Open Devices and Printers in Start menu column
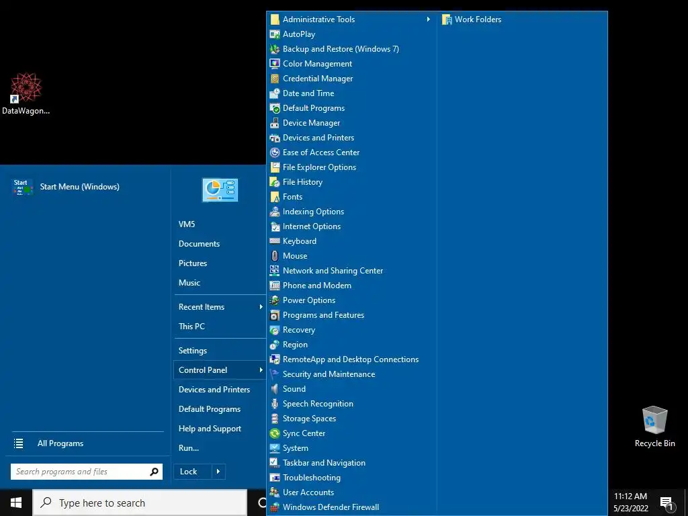 214,390
